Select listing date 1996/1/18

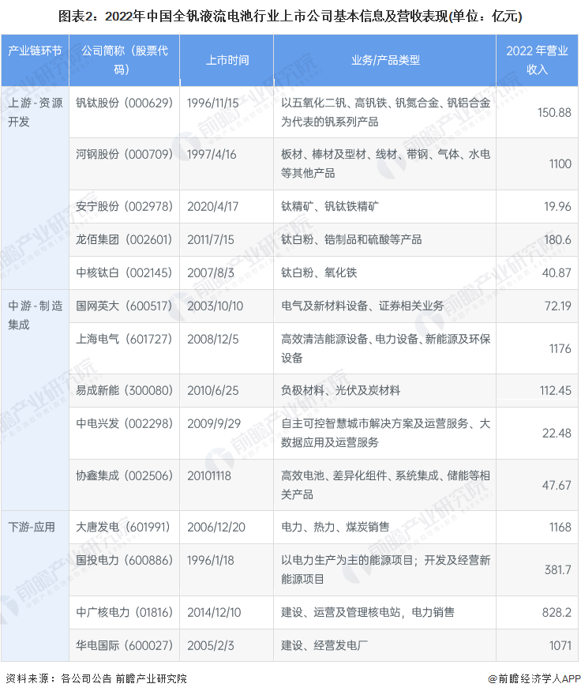211,561
